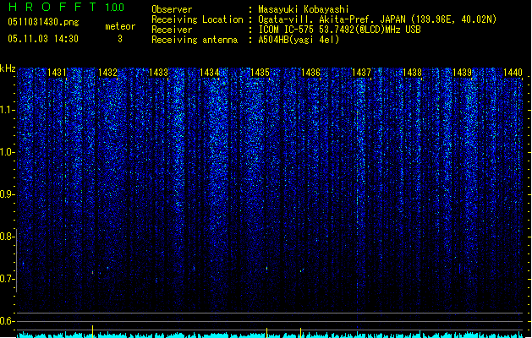Click the 0.9 kHz axis label
The image size is (532, 338).
[7, 194]
